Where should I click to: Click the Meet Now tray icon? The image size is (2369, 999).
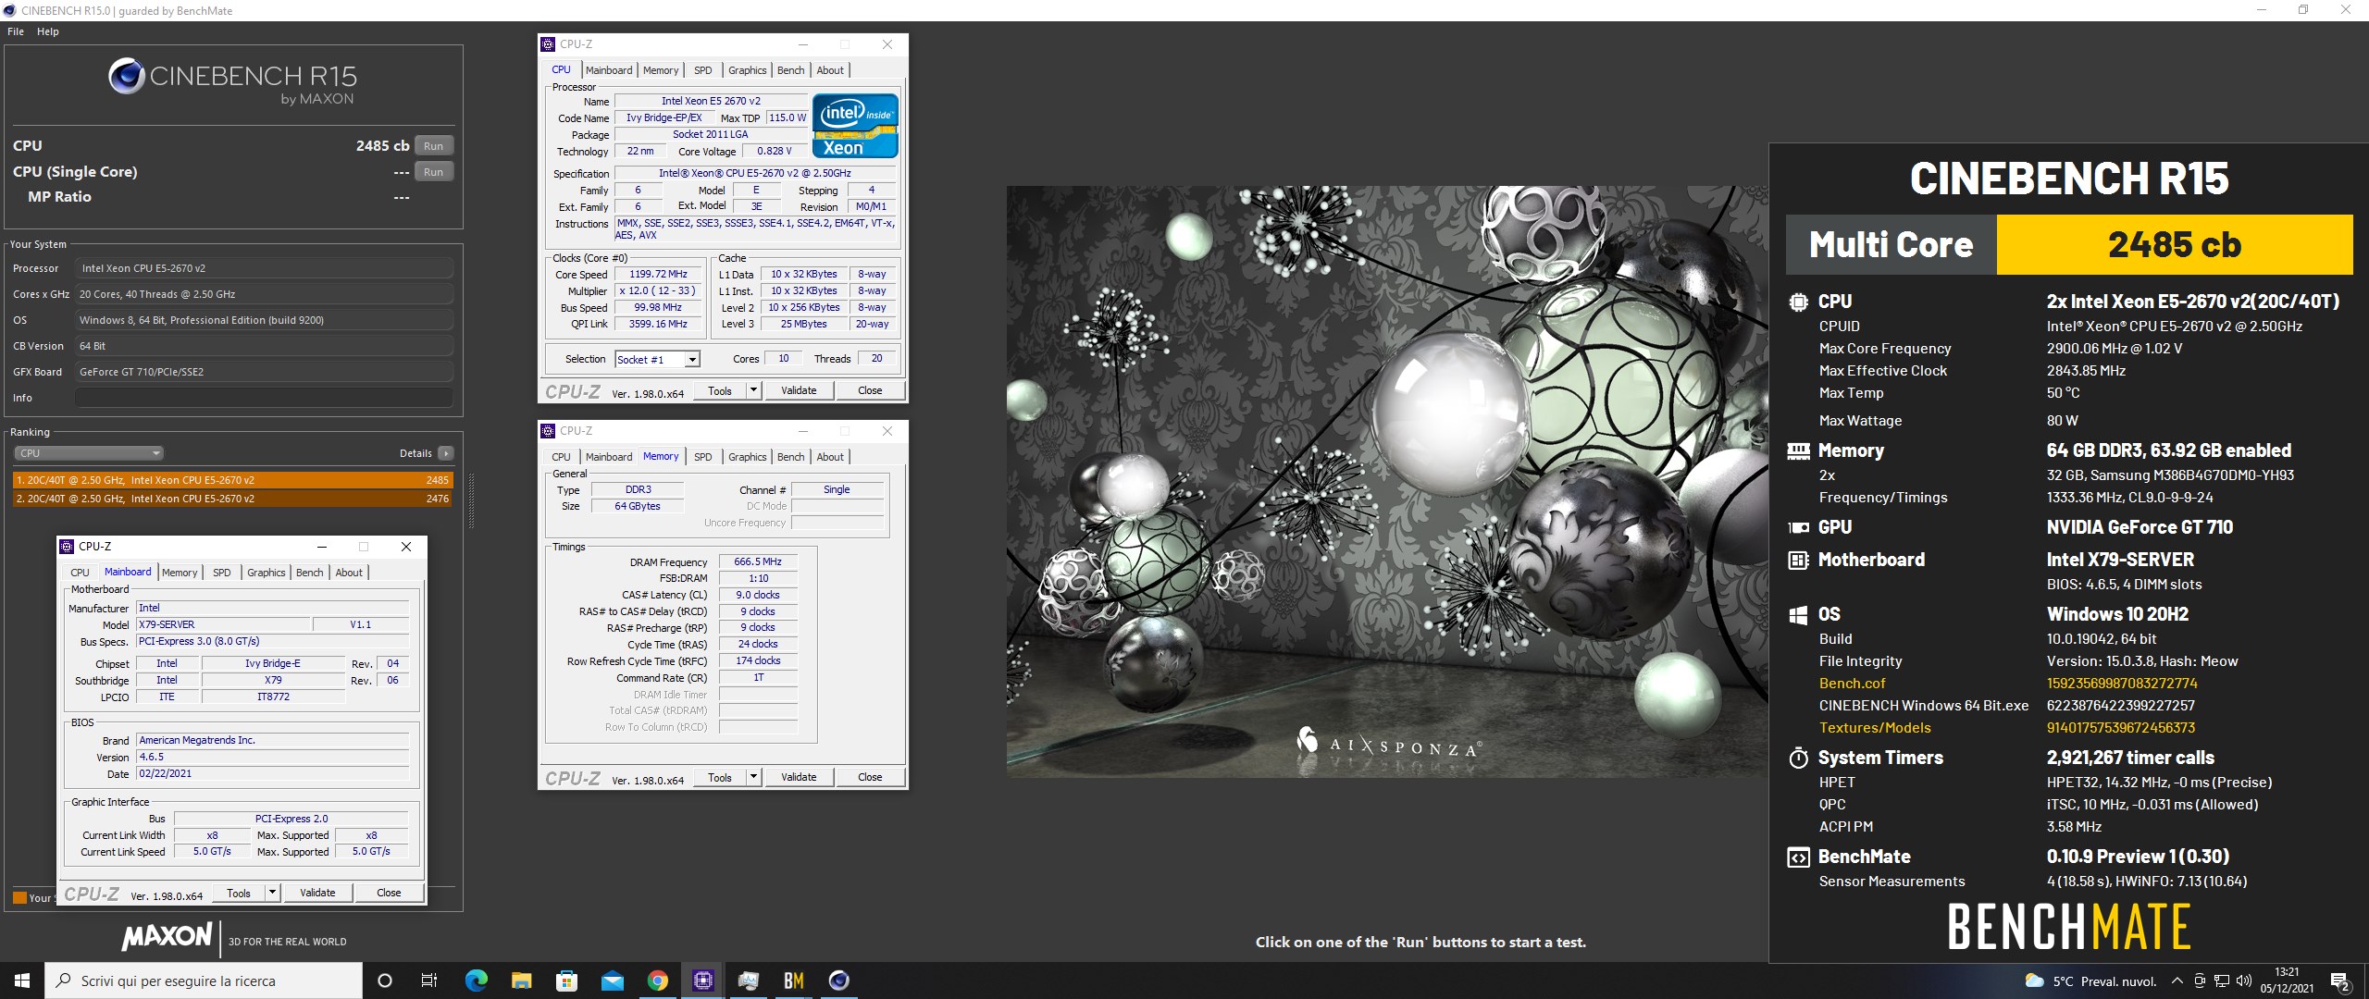(2199, 981)
